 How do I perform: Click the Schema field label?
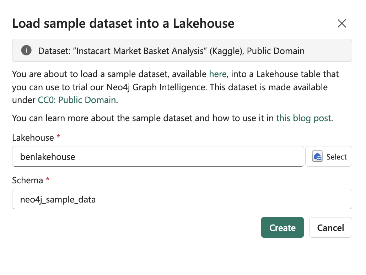click(28, 180)
